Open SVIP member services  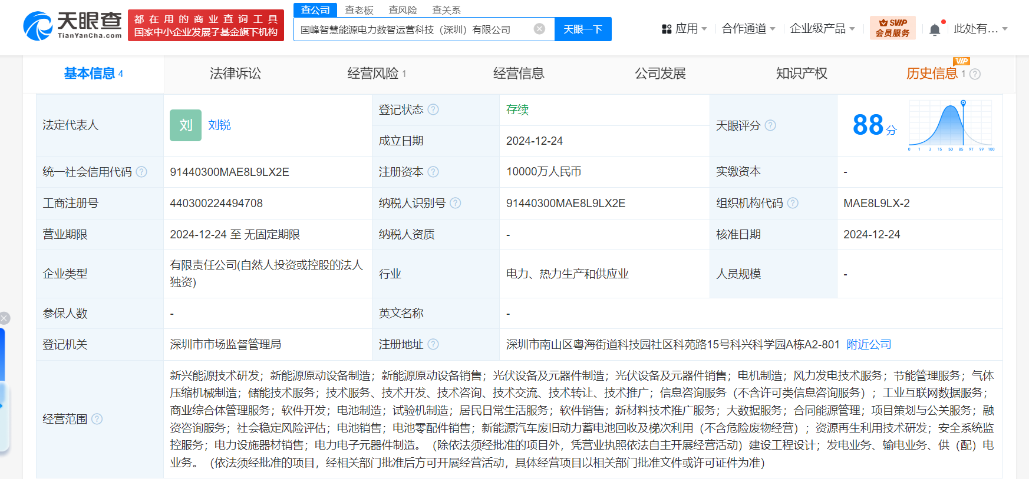click(892, 28)
